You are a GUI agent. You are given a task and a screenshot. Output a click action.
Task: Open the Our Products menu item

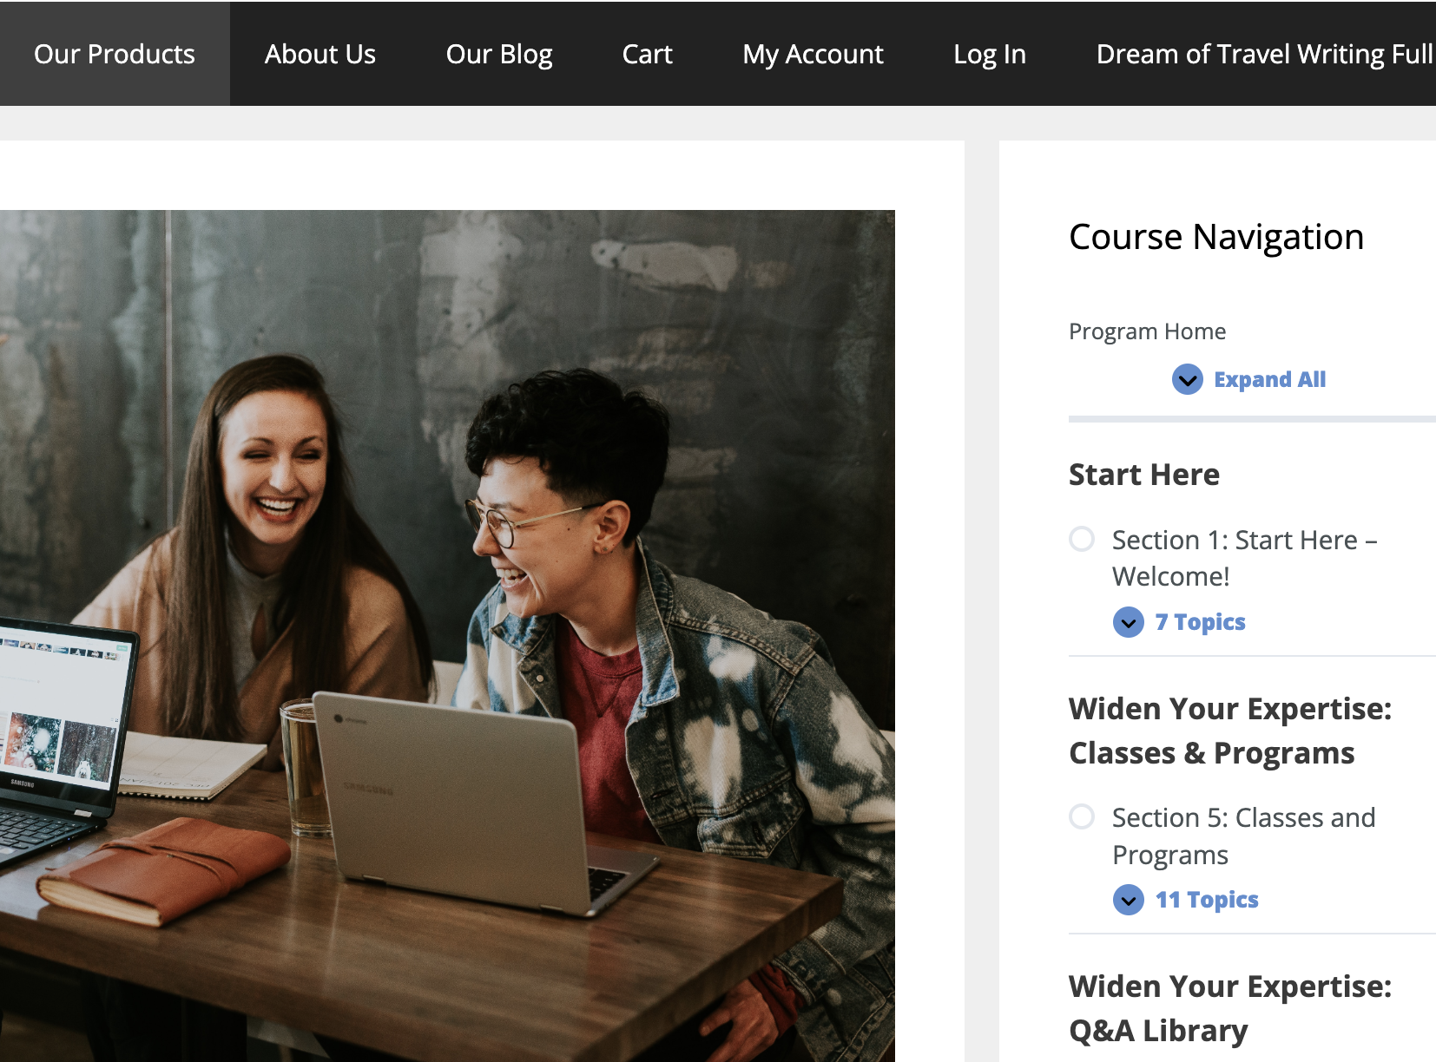pos(115,54)
